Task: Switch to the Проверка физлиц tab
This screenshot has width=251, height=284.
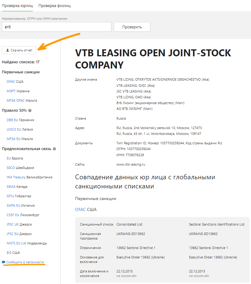Action: pos(54,6)
